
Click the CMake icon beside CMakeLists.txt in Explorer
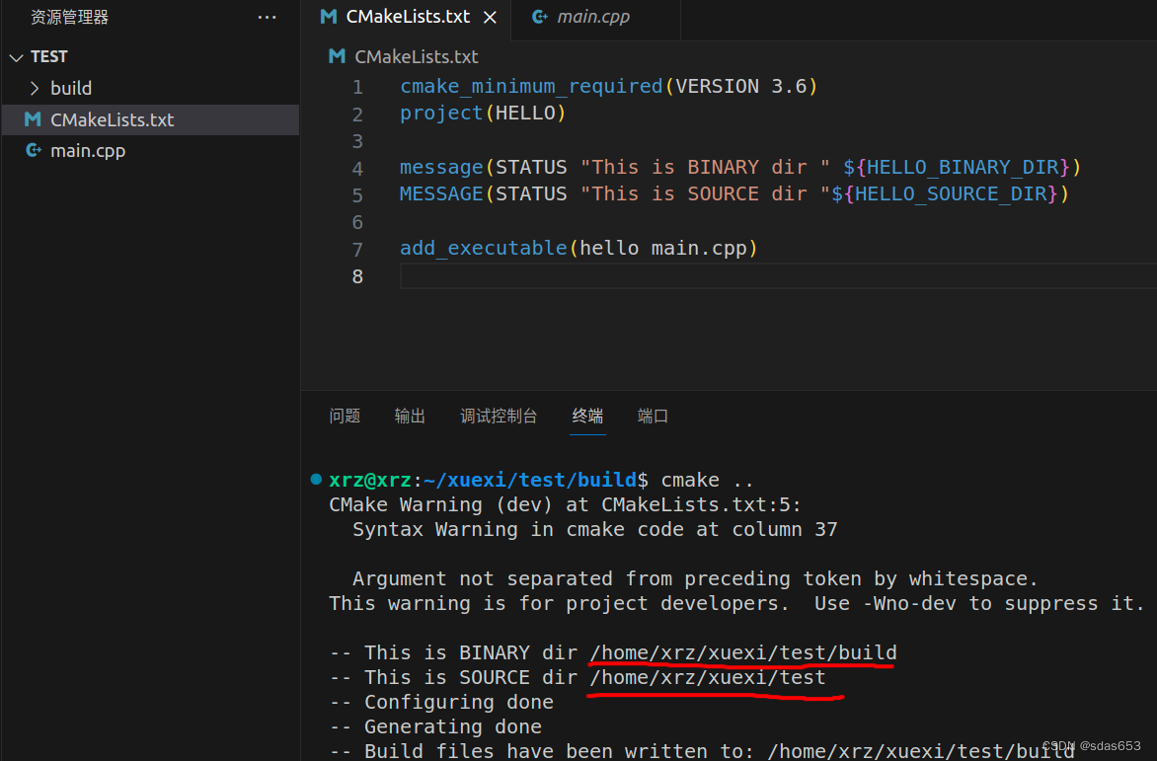click(x=34, y=119)
